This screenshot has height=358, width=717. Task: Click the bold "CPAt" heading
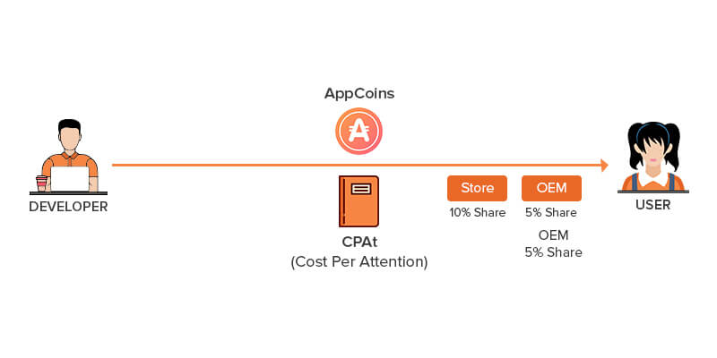pos(358,243)
